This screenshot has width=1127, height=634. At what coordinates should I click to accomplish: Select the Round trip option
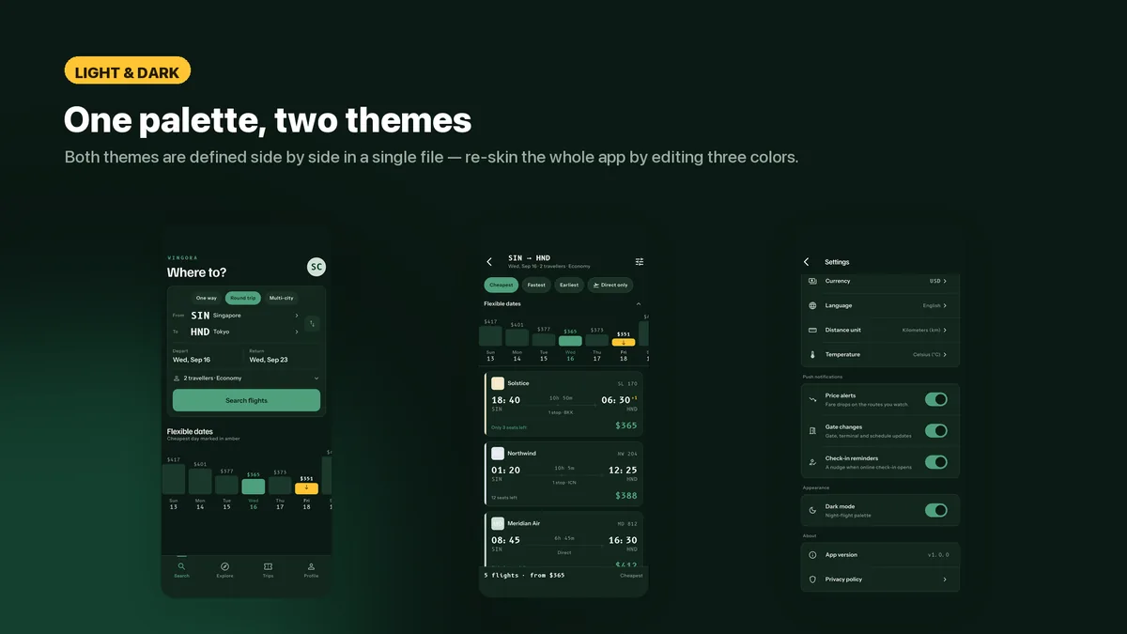243,298
